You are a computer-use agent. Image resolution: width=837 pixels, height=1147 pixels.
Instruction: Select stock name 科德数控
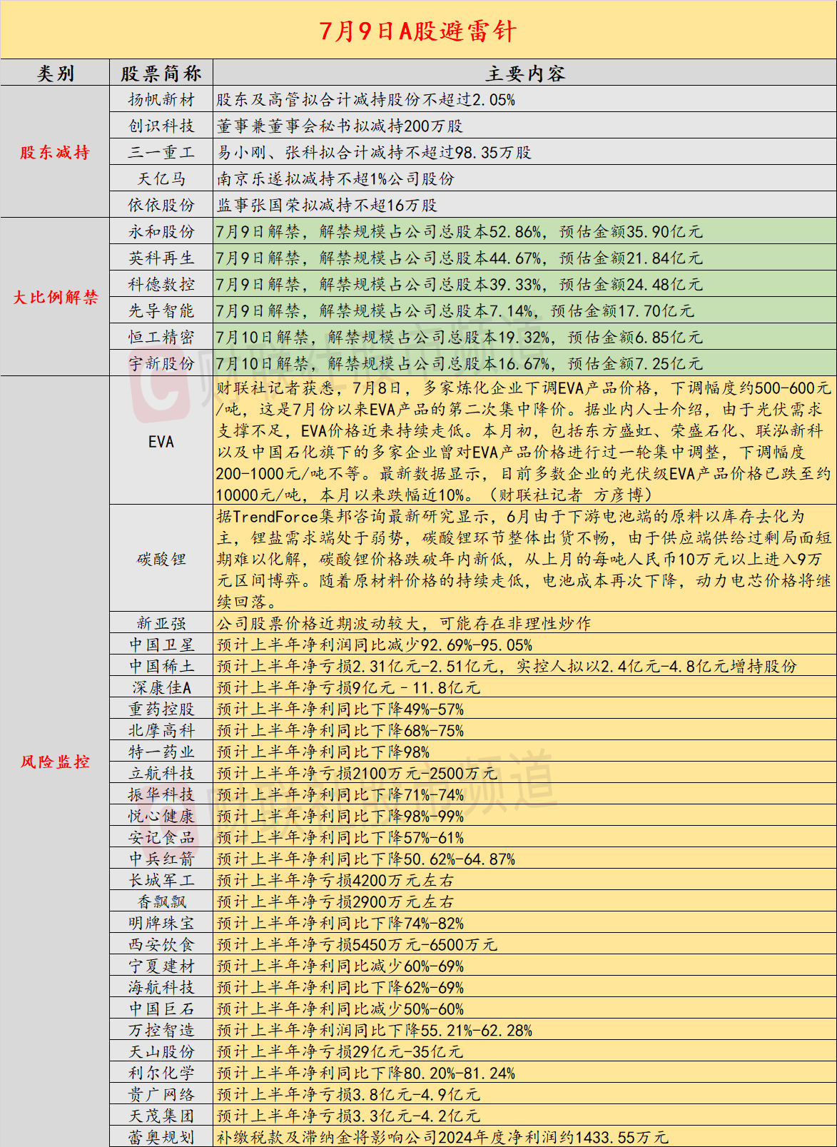click(161, 285)
